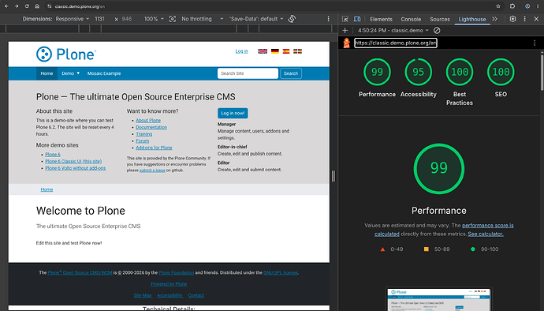
Task: Start a new Lighthouse report with plus icon
Action: (x=345, y=31)
